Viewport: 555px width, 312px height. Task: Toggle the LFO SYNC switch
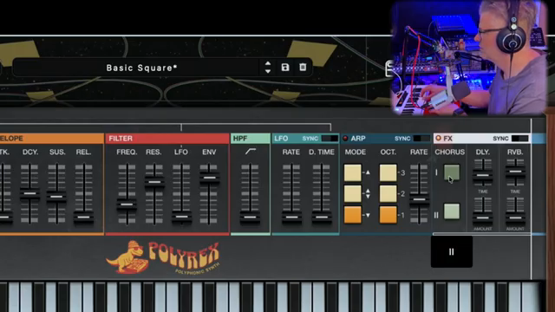[330, 139]
